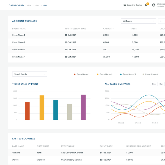Open the Select Events dropdown
165x165 pixels.
[x=30, y=74]
